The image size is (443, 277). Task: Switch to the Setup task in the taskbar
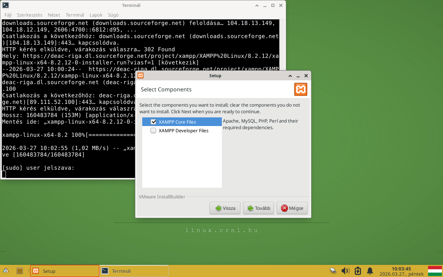point(64,271)
